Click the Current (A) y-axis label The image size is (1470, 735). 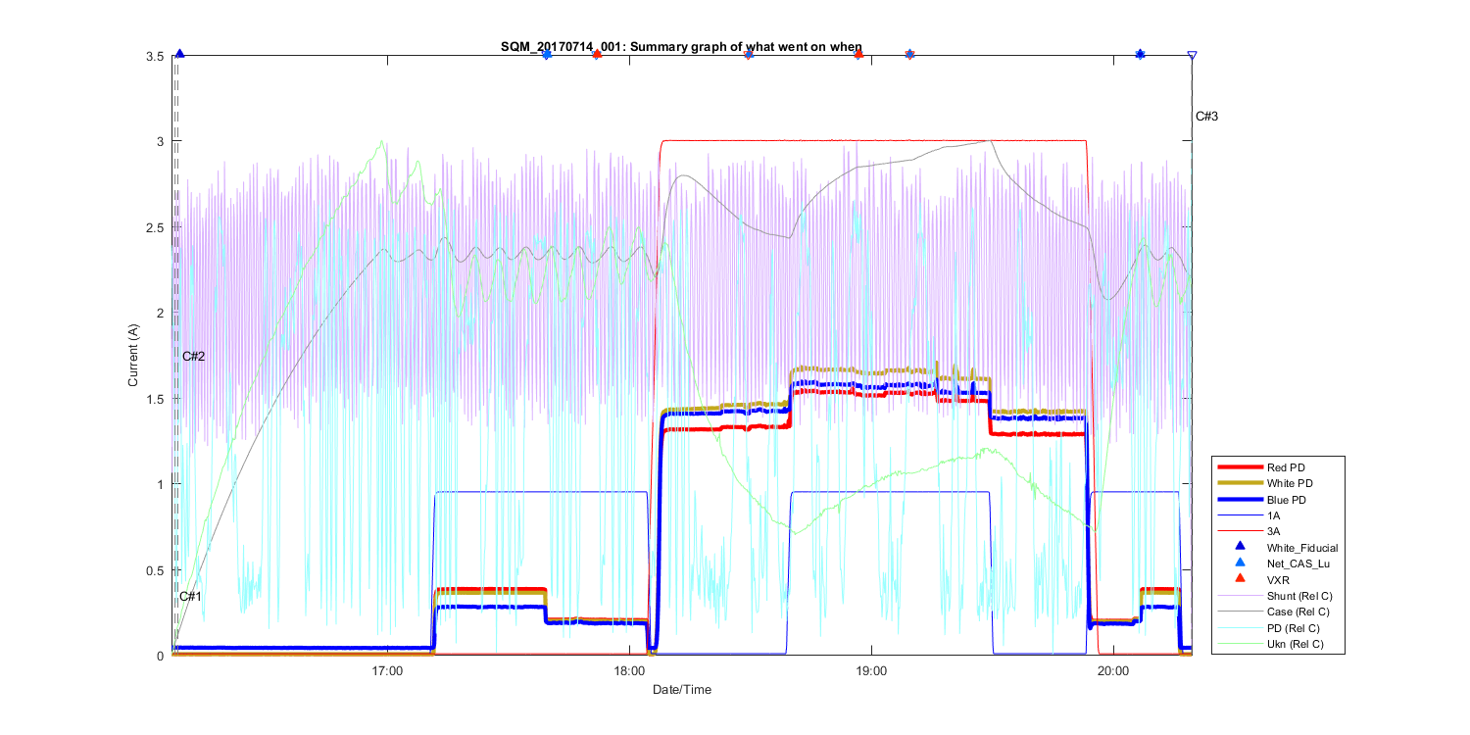tap(133, 355)
